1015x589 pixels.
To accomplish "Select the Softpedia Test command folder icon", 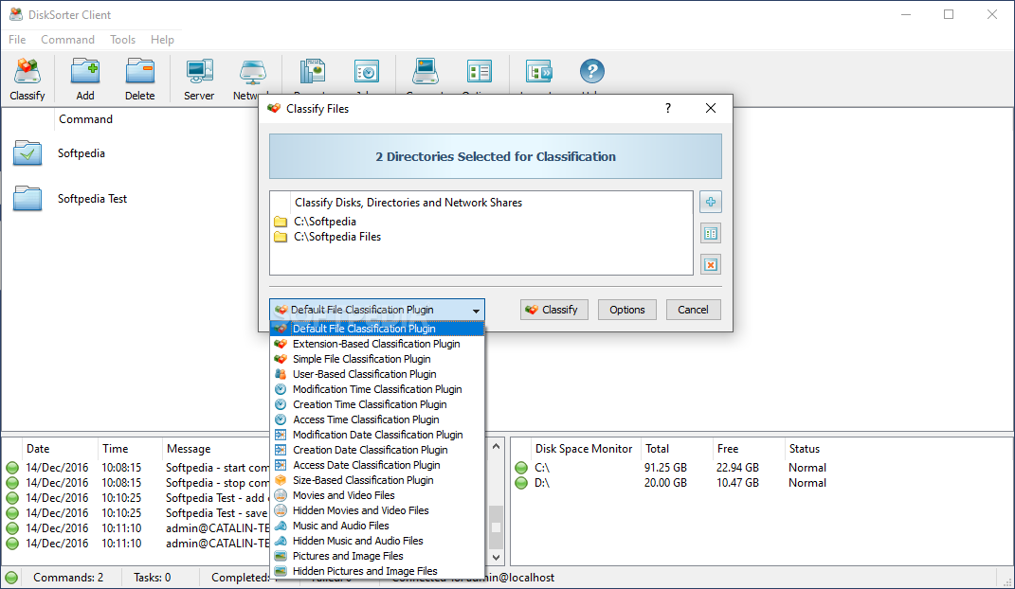I will coord(27,199).
